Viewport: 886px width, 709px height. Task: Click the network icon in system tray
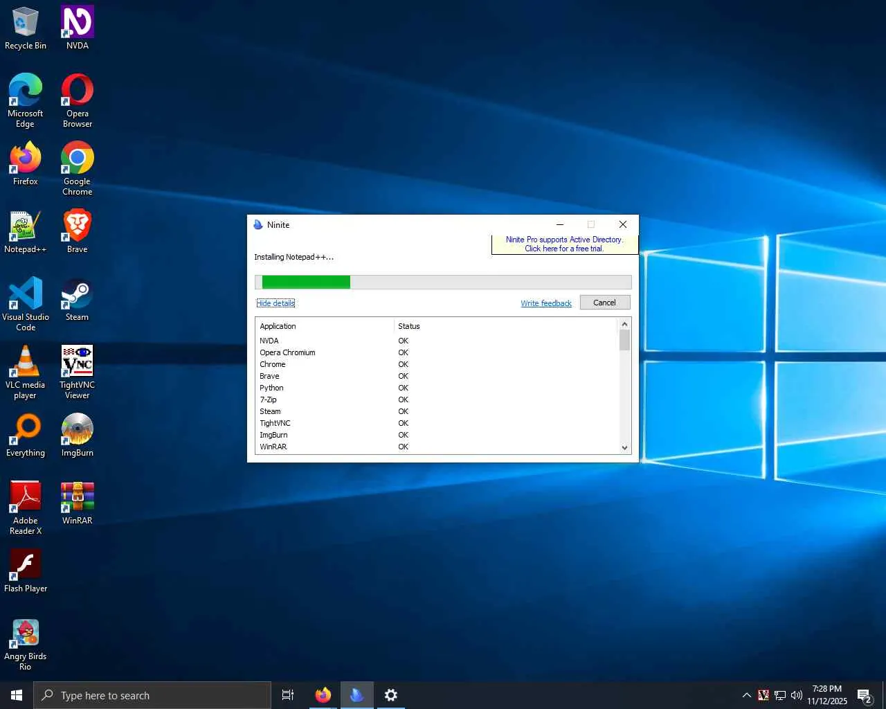point(780,695)
